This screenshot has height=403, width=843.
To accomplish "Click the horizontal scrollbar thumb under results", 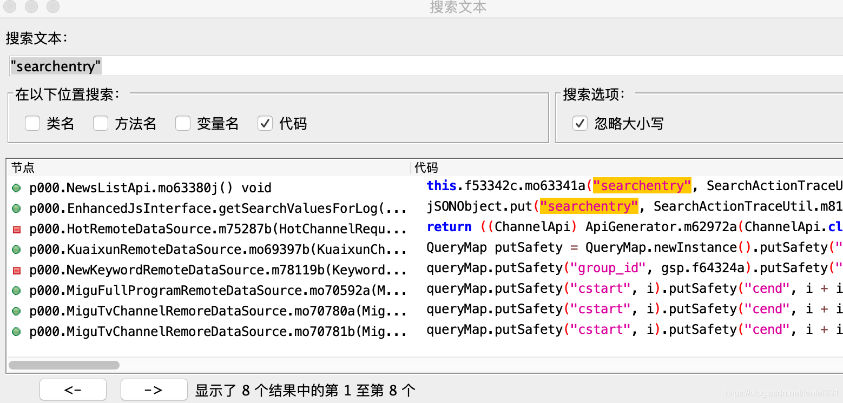I will click(64, 365).
